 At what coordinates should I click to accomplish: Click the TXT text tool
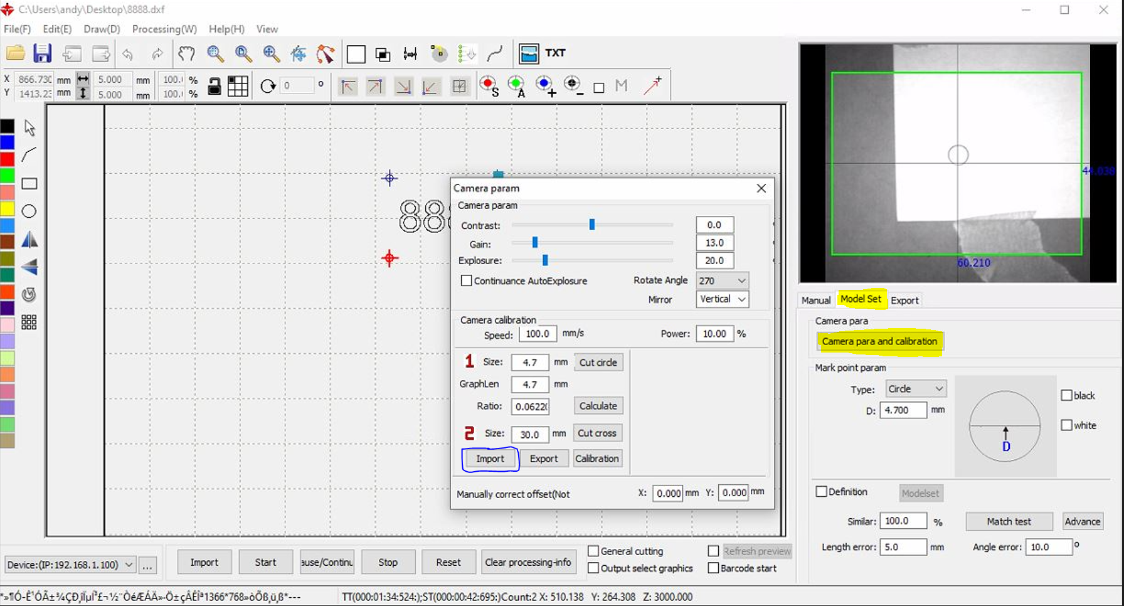coord(554,53)
